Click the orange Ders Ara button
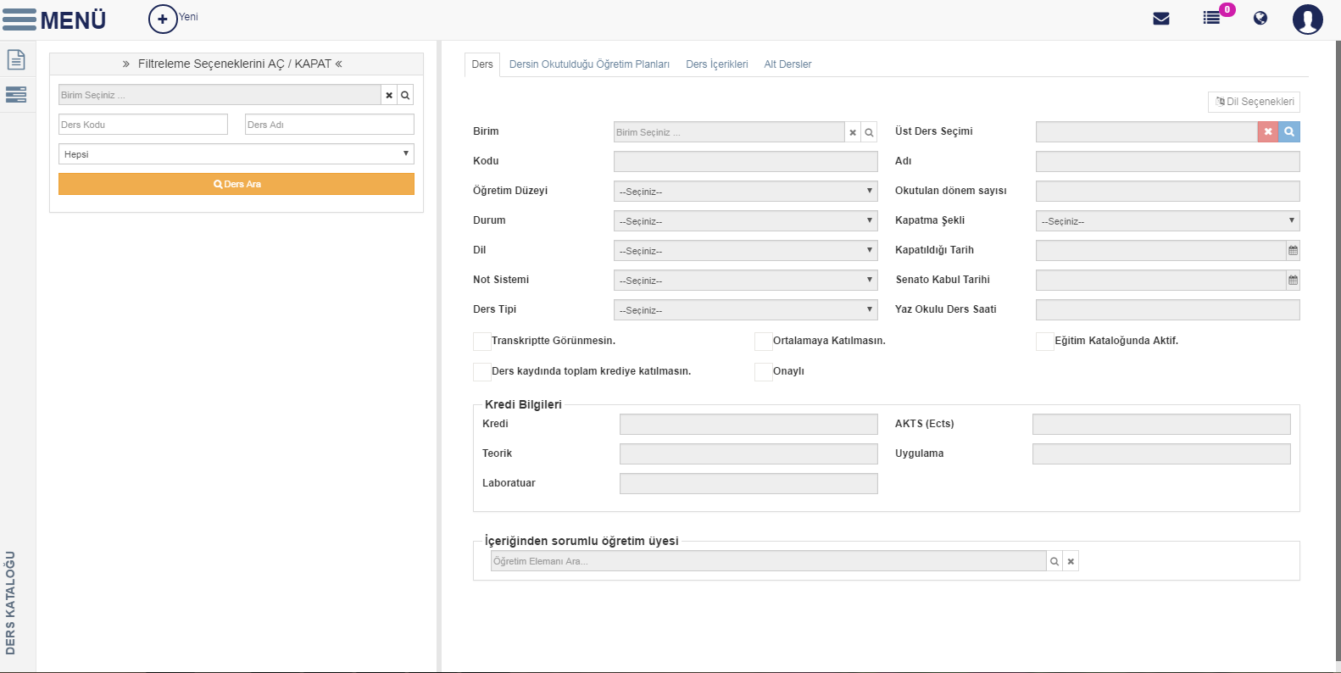The height and width of the screenshot is (673, 1341). point(236,184)
